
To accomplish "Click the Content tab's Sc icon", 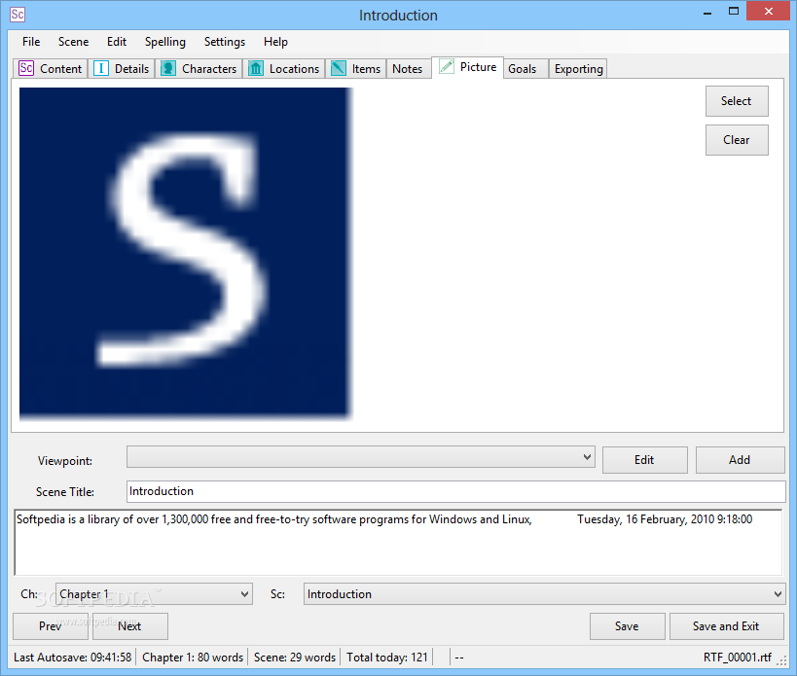I will click(26, 68).
